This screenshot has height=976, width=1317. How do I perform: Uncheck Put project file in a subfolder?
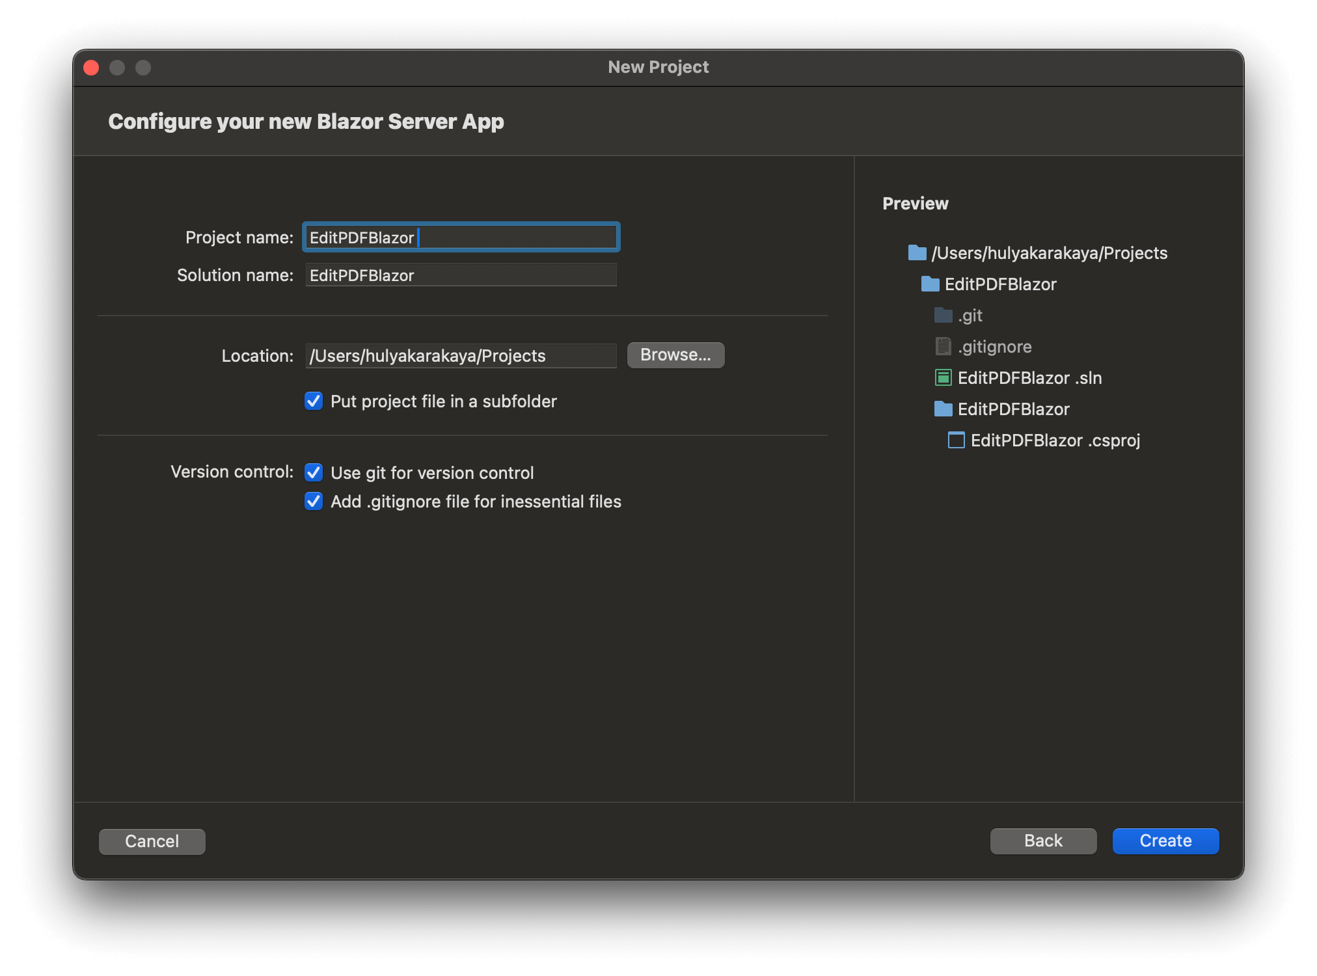pyautogui.click(x=314, y=401)
